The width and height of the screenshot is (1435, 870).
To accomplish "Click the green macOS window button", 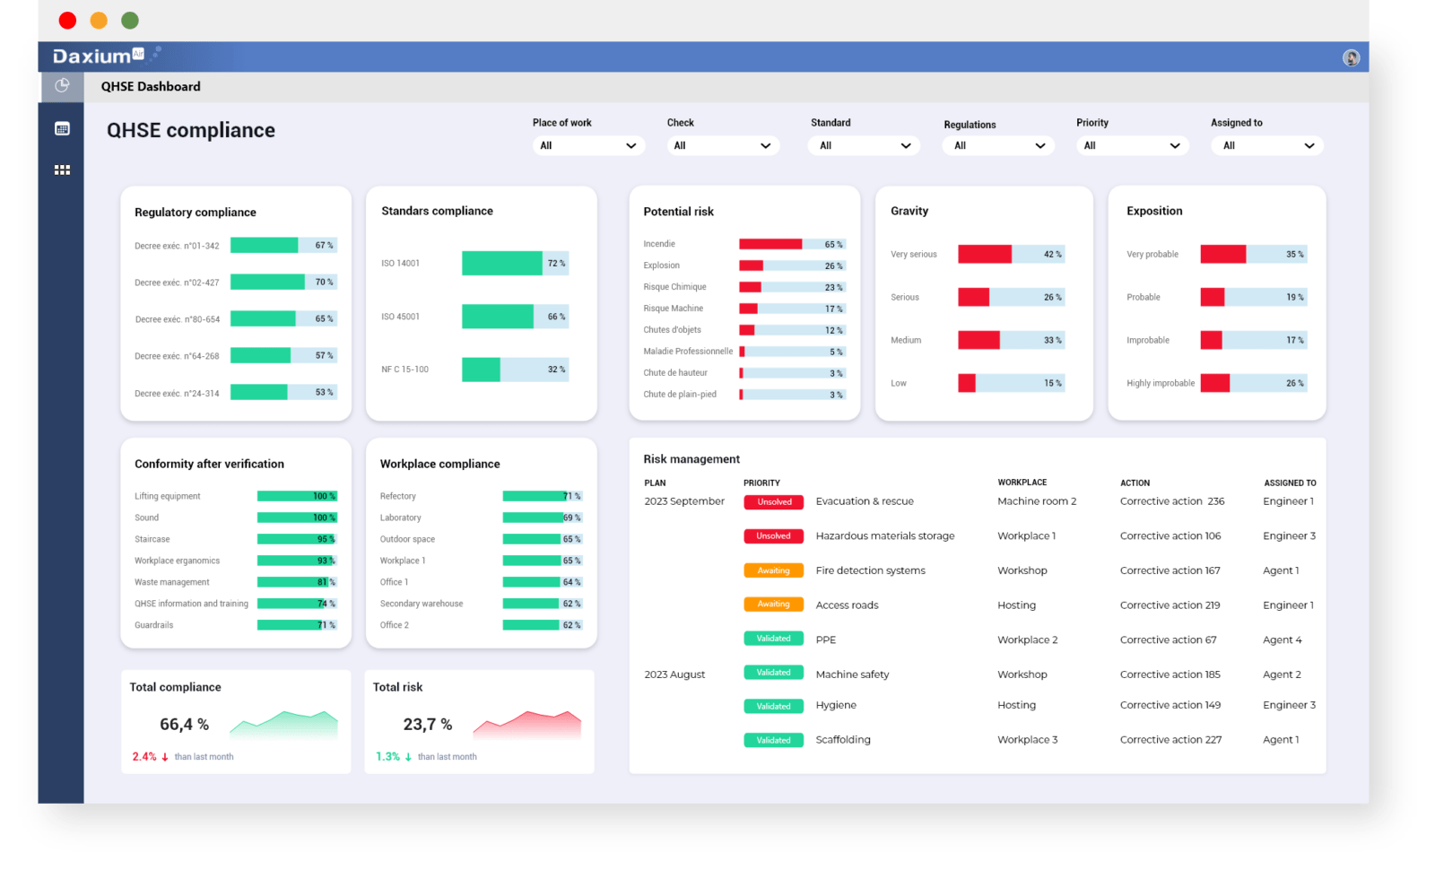I will pos(130,20).
